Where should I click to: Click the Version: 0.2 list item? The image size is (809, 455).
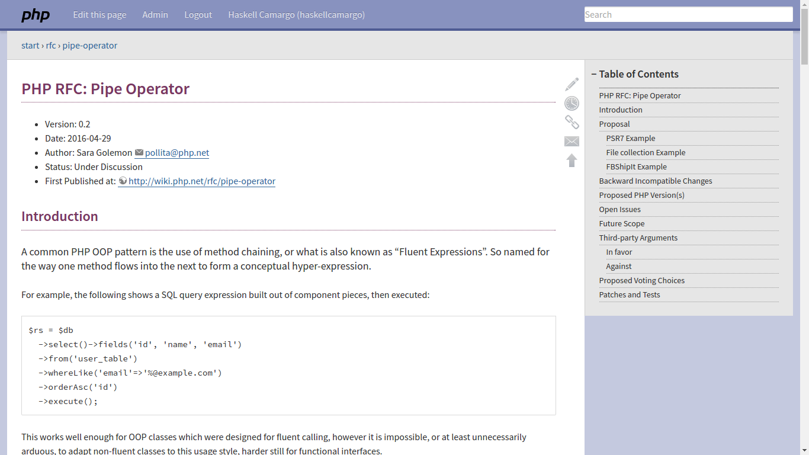pyautogui.click(x=68, y=124)
